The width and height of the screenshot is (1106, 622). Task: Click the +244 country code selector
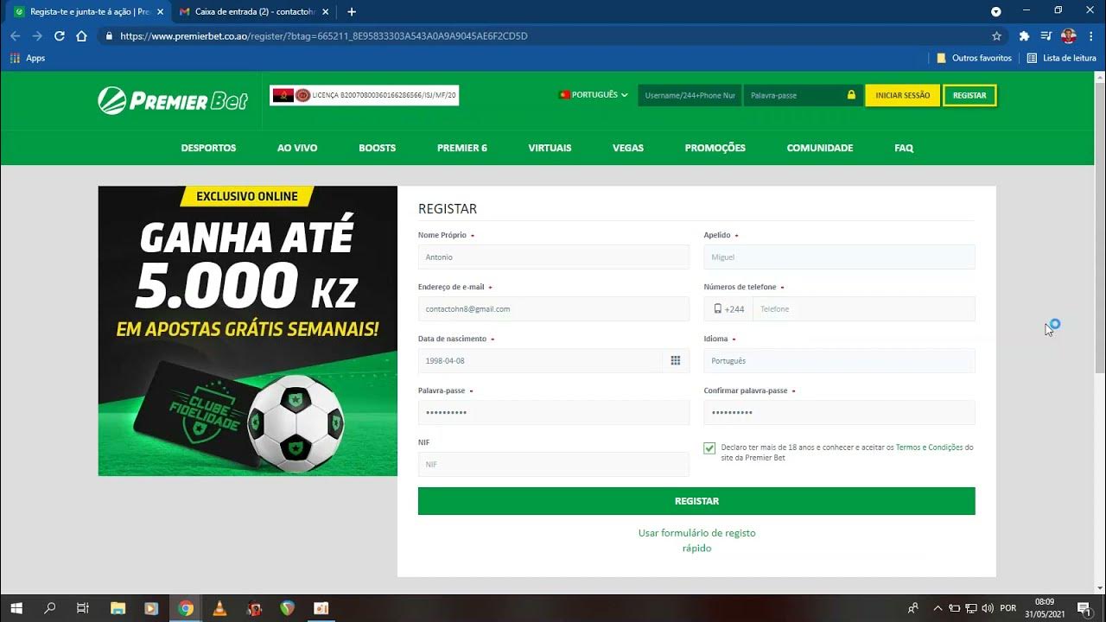click(x=728, y=309)
